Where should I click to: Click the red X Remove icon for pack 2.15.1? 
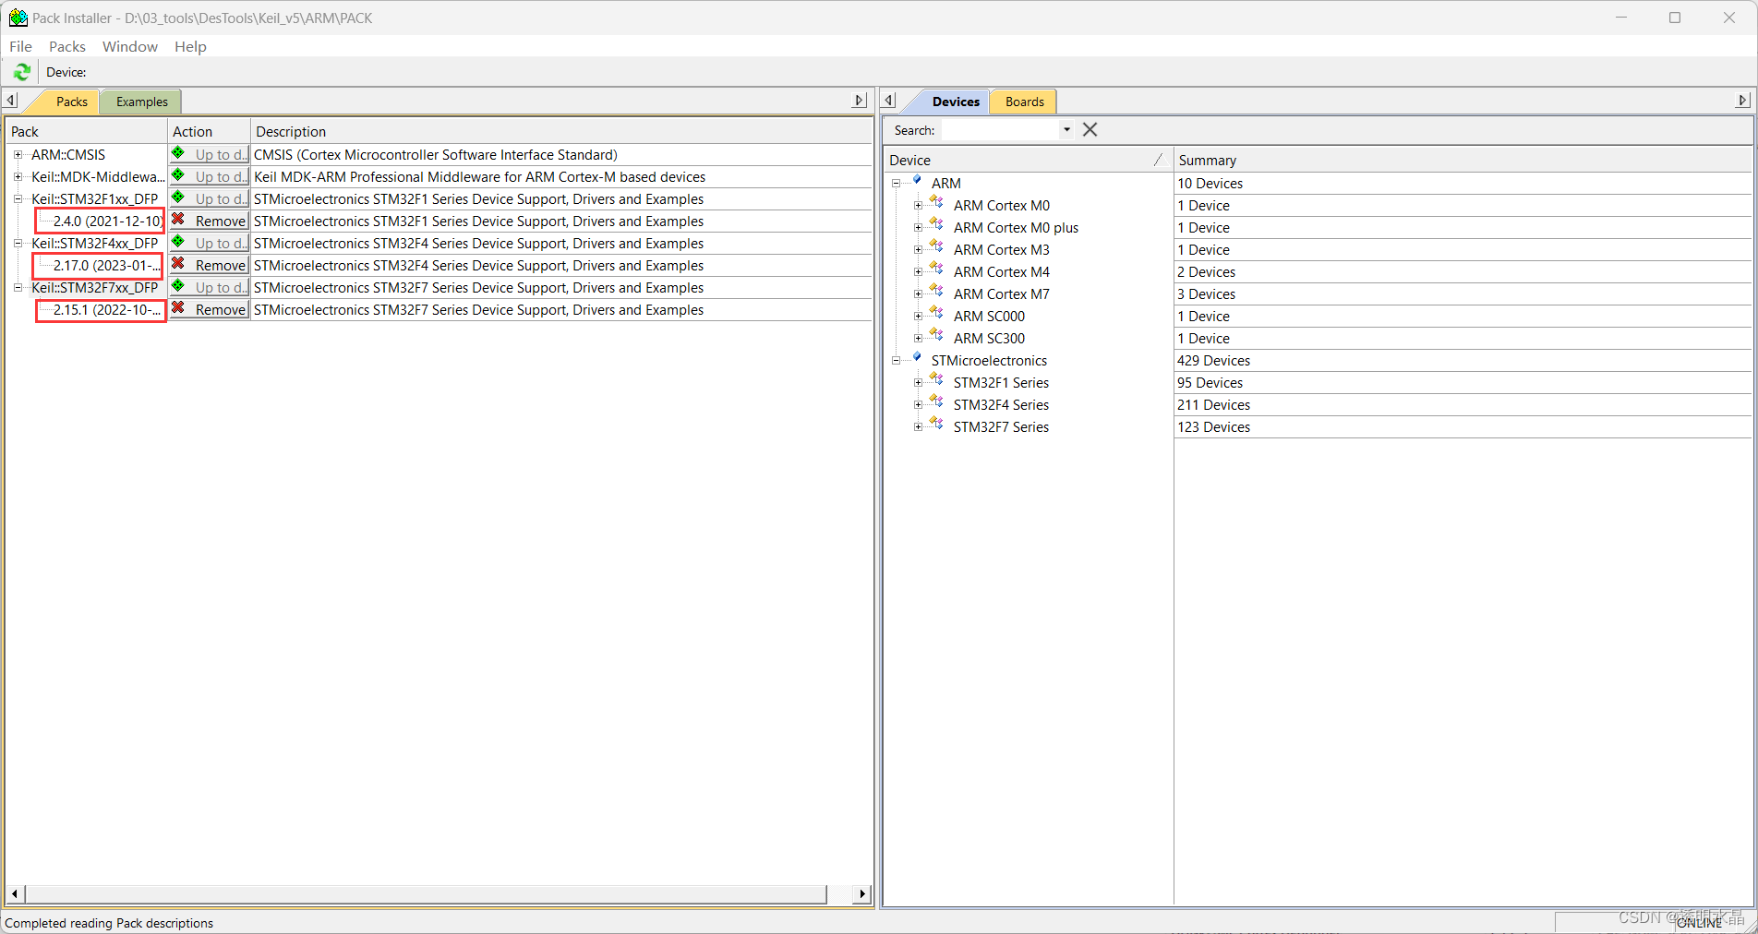[x=179, y=310]
